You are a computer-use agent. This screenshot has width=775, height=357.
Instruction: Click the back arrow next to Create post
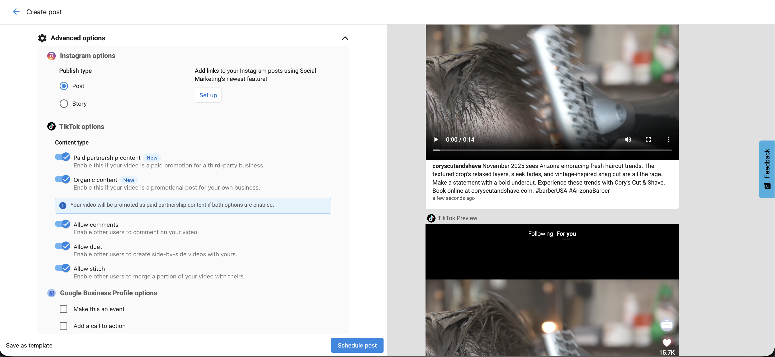[x=16, y=12]
